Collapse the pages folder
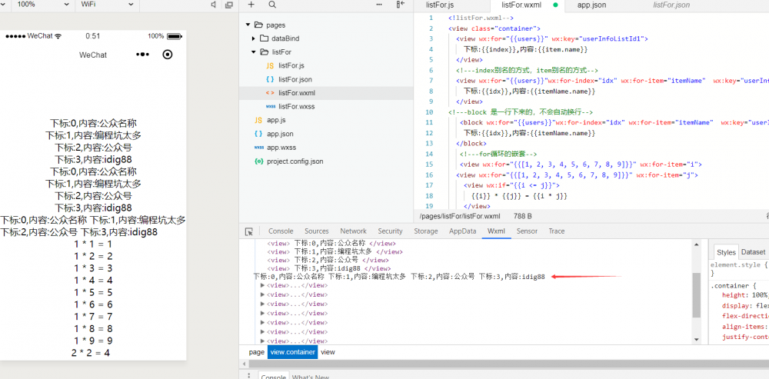This screenshot has height=379, width=769. pyautogui.click(x=247, y=25)
